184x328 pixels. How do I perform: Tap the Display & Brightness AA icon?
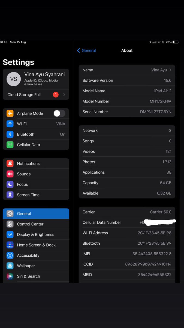pos(10,235)
